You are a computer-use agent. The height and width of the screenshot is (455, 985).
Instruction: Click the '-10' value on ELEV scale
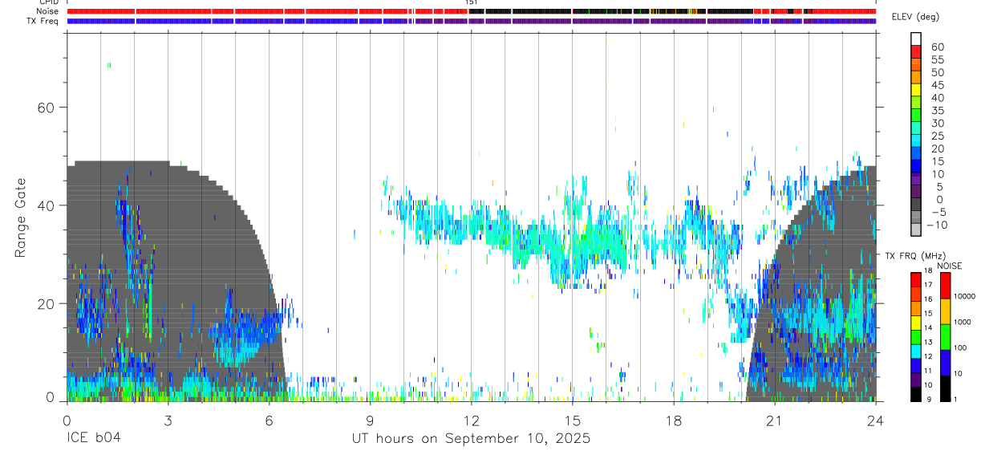click(936, 225)
